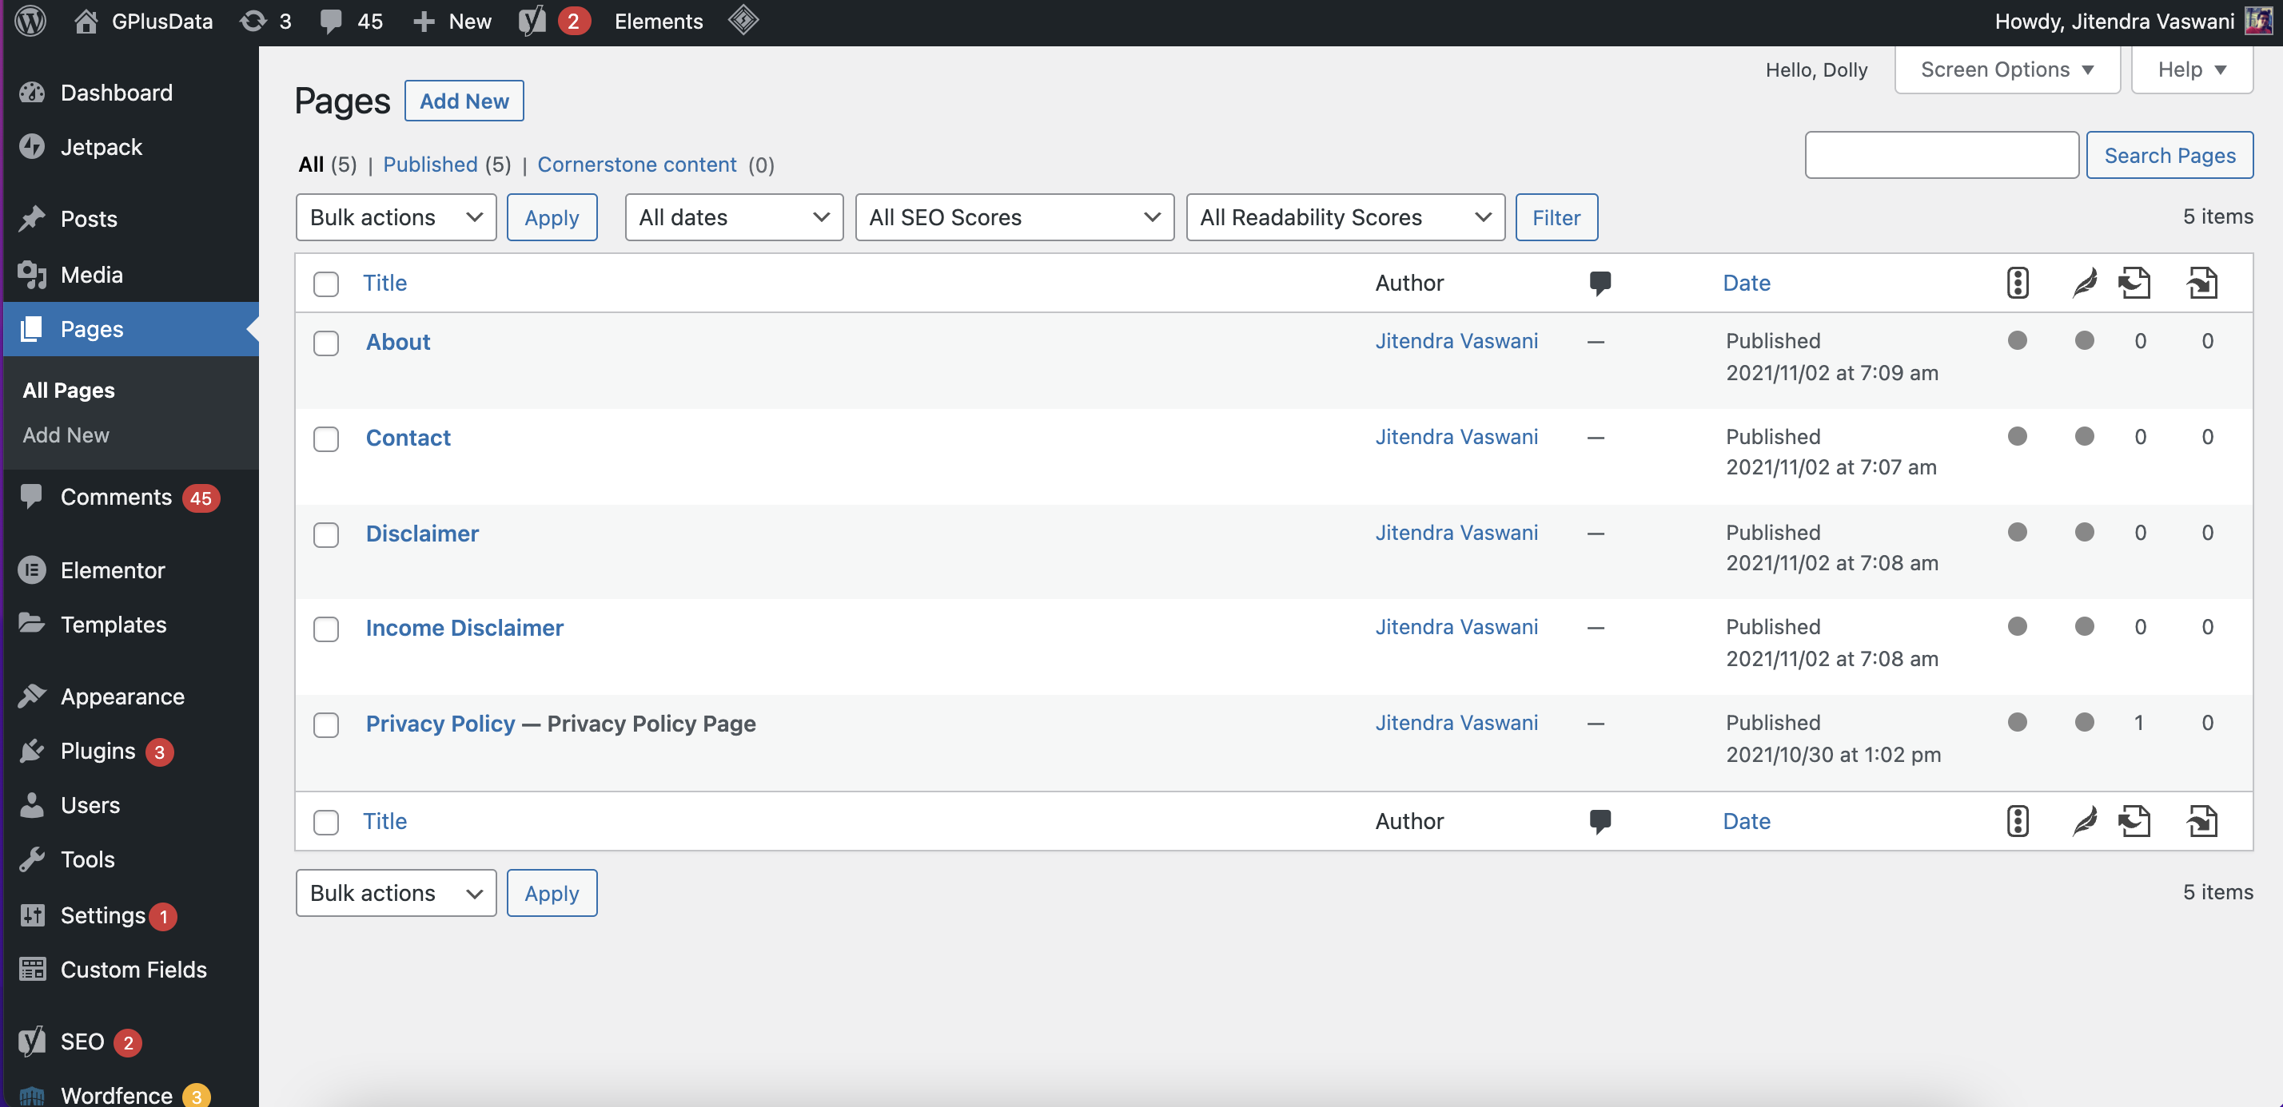
Task: Click the Elementor icon in sidebar menu
Action: tap(32, 569)
